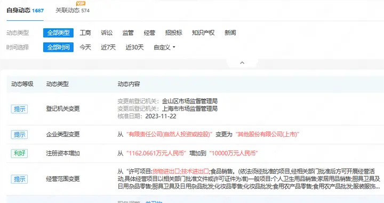Open the 自定义 time dropdown
The height and width of the screenshot is (203, 384).
[x=164, y=48]
